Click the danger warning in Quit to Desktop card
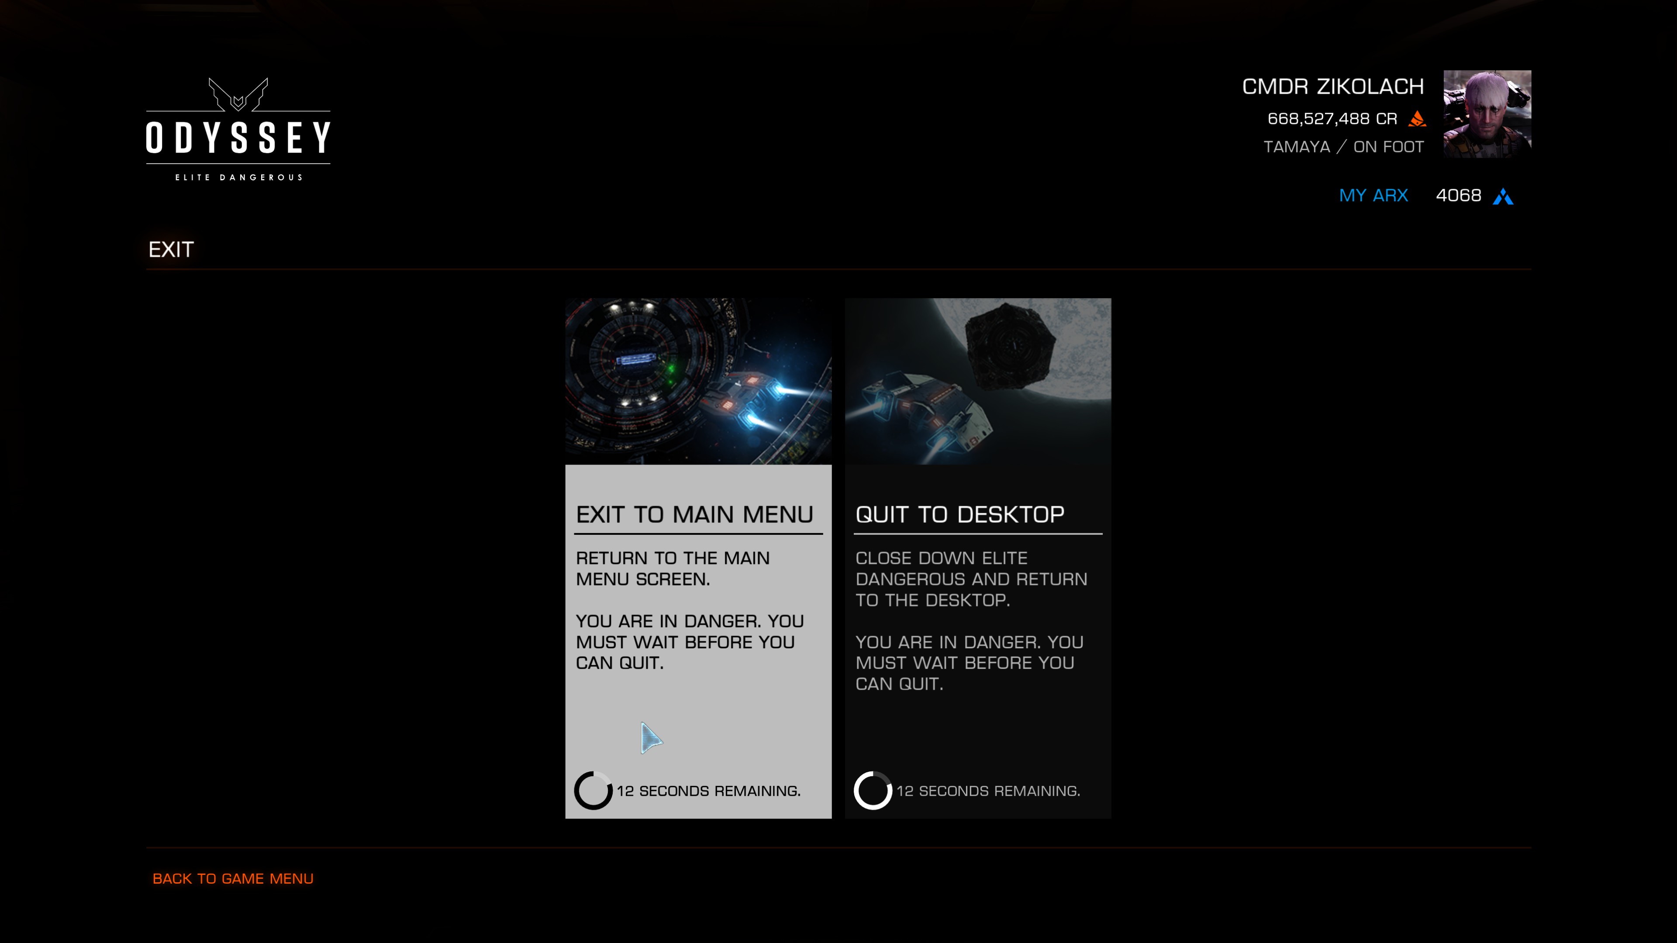 (x=970, y=663)
